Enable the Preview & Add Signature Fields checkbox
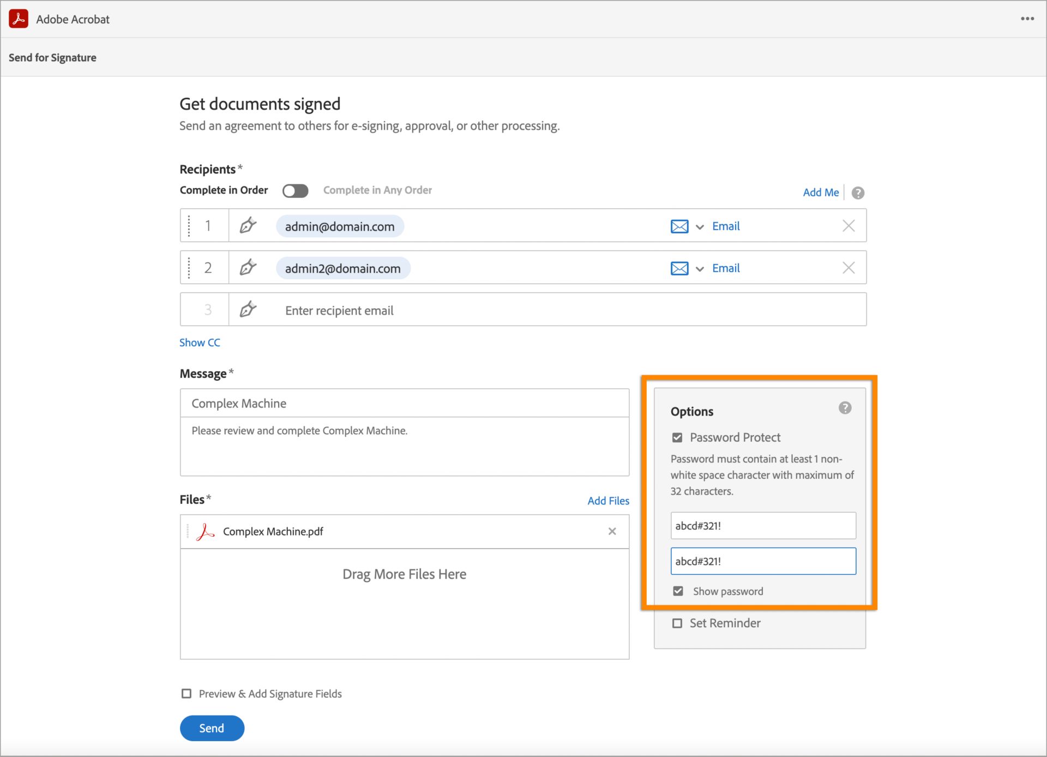The image size is (1047, 757). tap(187, 694)
